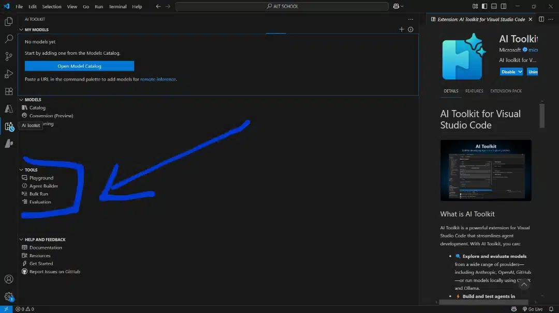The image size is (559, 313).
Task: Open Conversion (Preview) item
Action: pos(51,116)
